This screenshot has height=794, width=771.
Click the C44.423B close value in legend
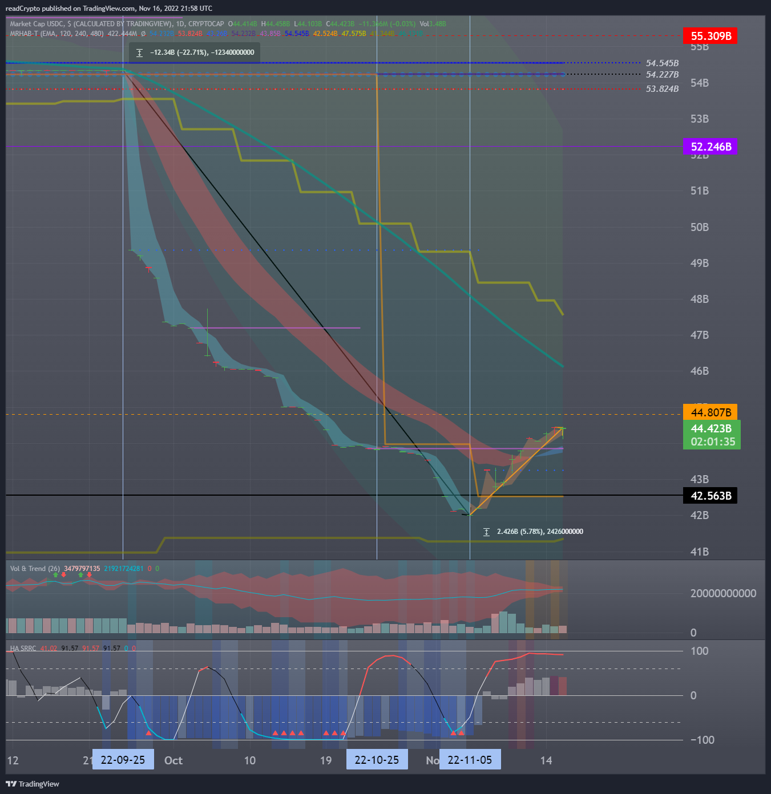coord(340,24)
